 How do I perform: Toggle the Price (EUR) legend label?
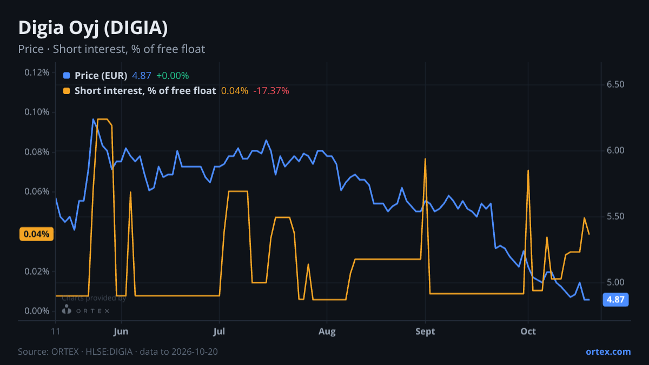[101, 76]
